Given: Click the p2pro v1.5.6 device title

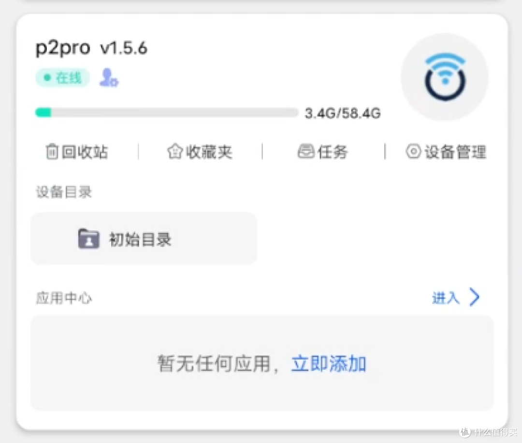Looking at the screenshot, I should click(91, 48).
